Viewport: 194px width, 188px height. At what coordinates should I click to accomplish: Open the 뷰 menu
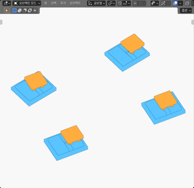[x=46, y=3]
